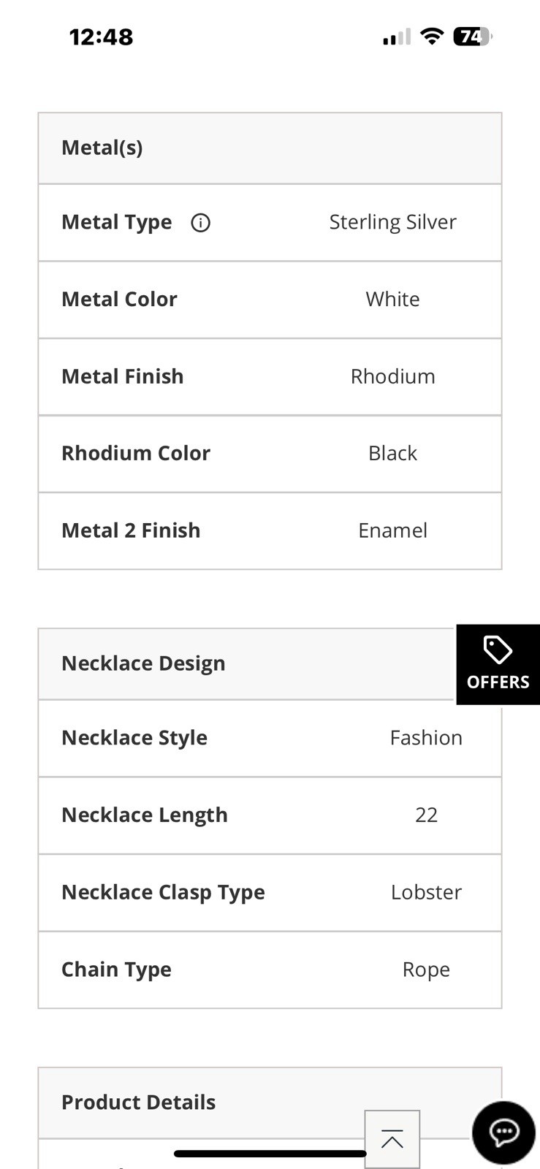
Task: Tap the 12:48 clock in status bar
Action: 101,37
